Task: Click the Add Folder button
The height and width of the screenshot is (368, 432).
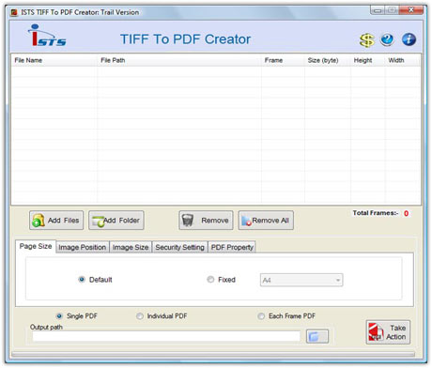Action: [x=116, y=221]
